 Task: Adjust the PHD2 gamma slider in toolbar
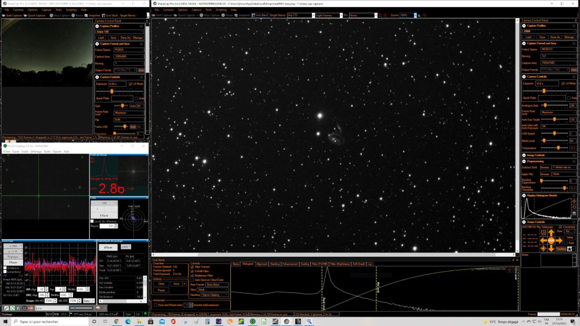click(x=81, y=308)
